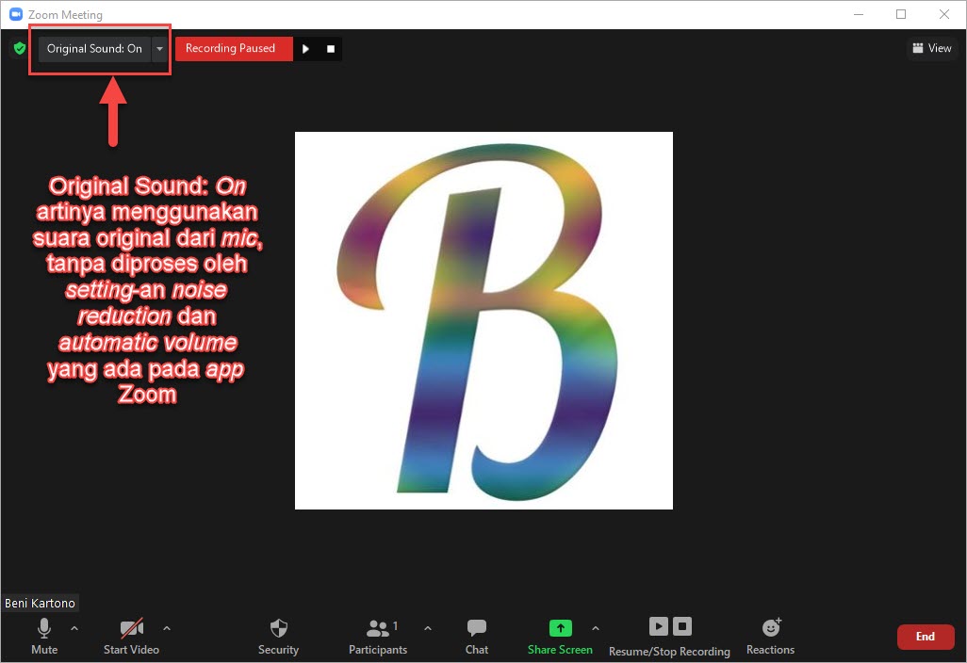Click the green encryption shield icon
The width and height of the screenshot is (967, 663).
pyautogui.click(x=20, y=48)
